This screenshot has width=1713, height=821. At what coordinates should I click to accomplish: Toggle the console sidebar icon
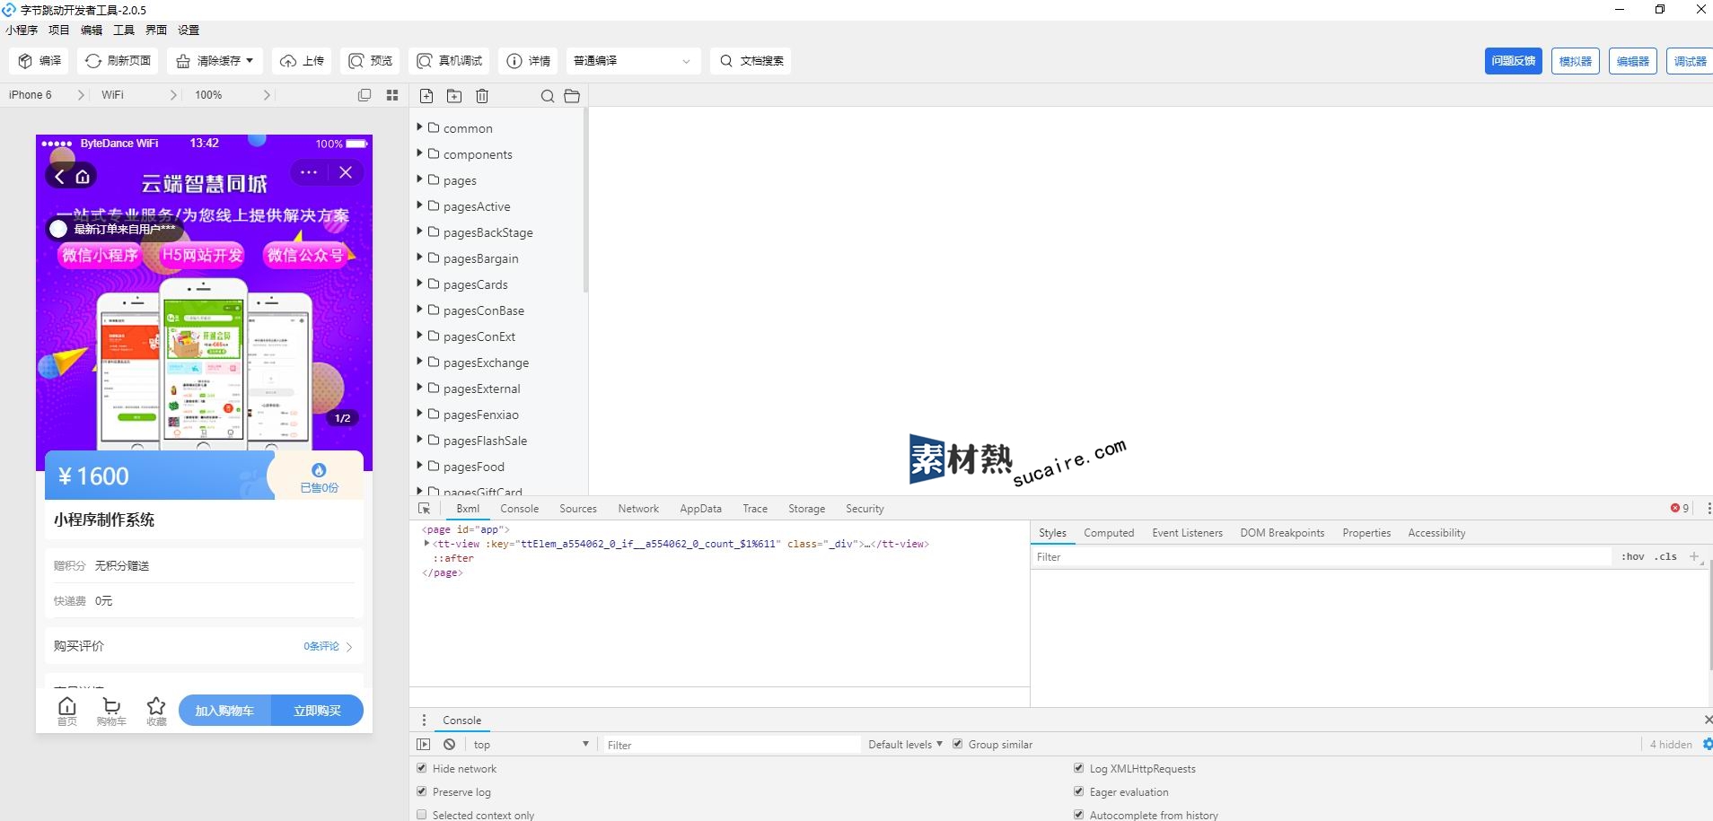click(x=424, y=744)
